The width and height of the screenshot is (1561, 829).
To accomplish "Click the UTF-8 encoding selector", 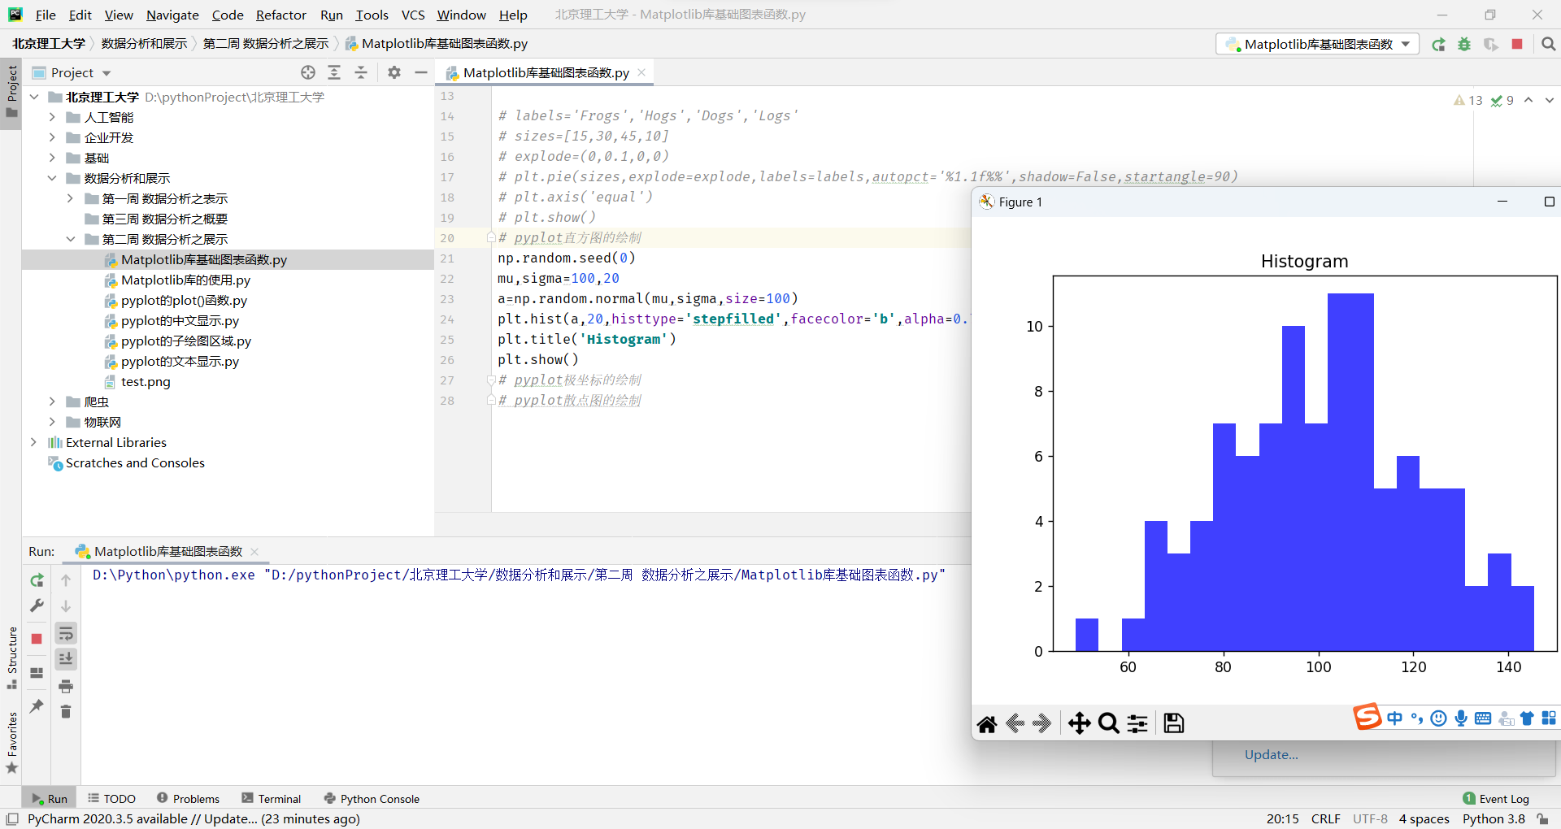I will point(1370,819).
